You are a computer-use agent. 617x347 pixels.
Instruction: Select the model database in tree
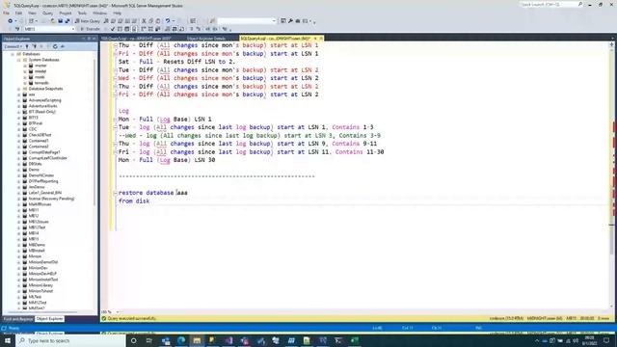pos(40,71)
